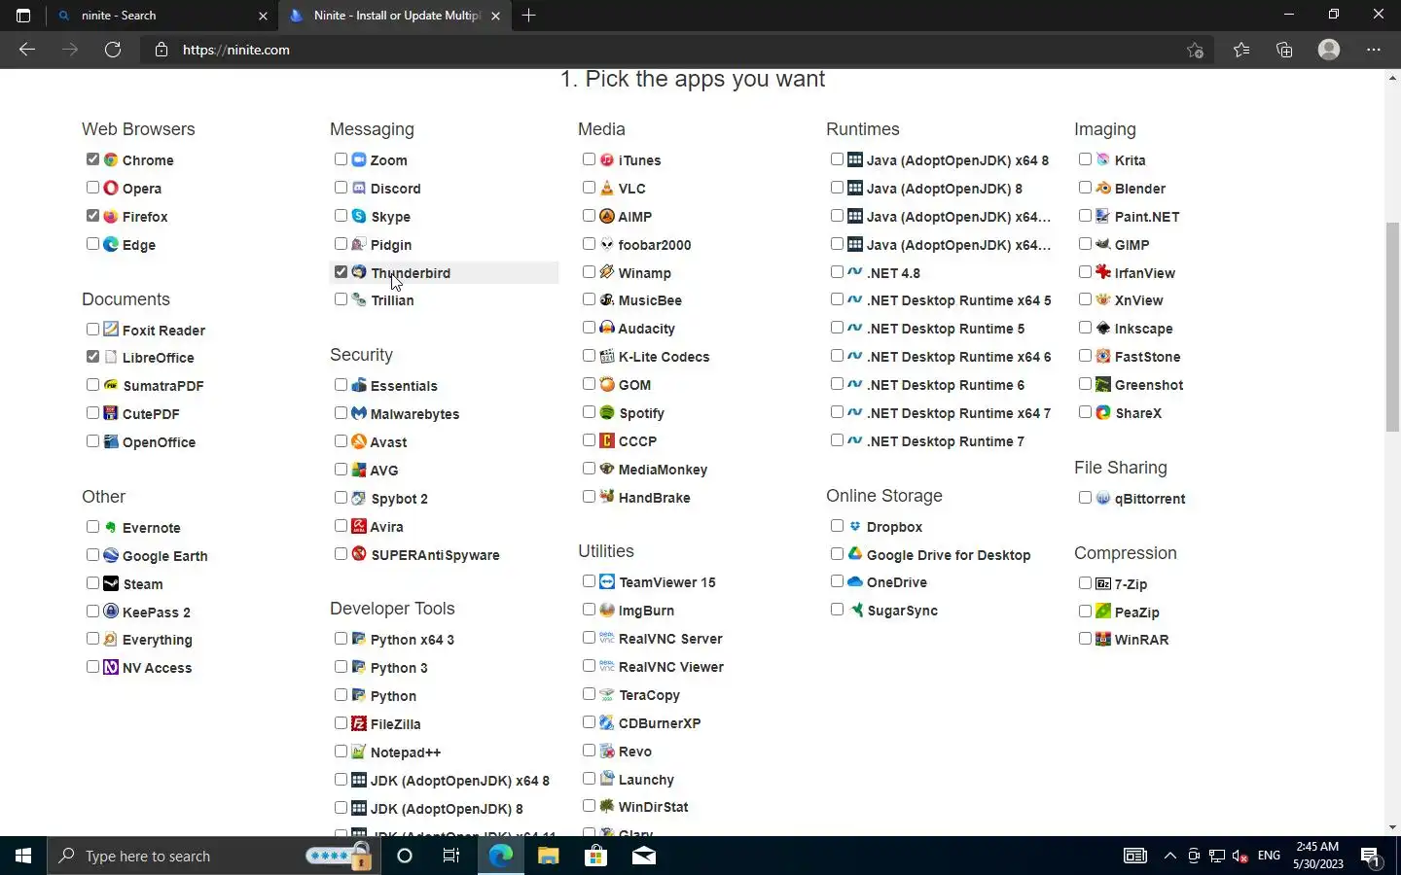This screenshot has height=875, width=1401.
Task: Click the SUPERAntiSpyware label
Action: click(x=435, y=555)
